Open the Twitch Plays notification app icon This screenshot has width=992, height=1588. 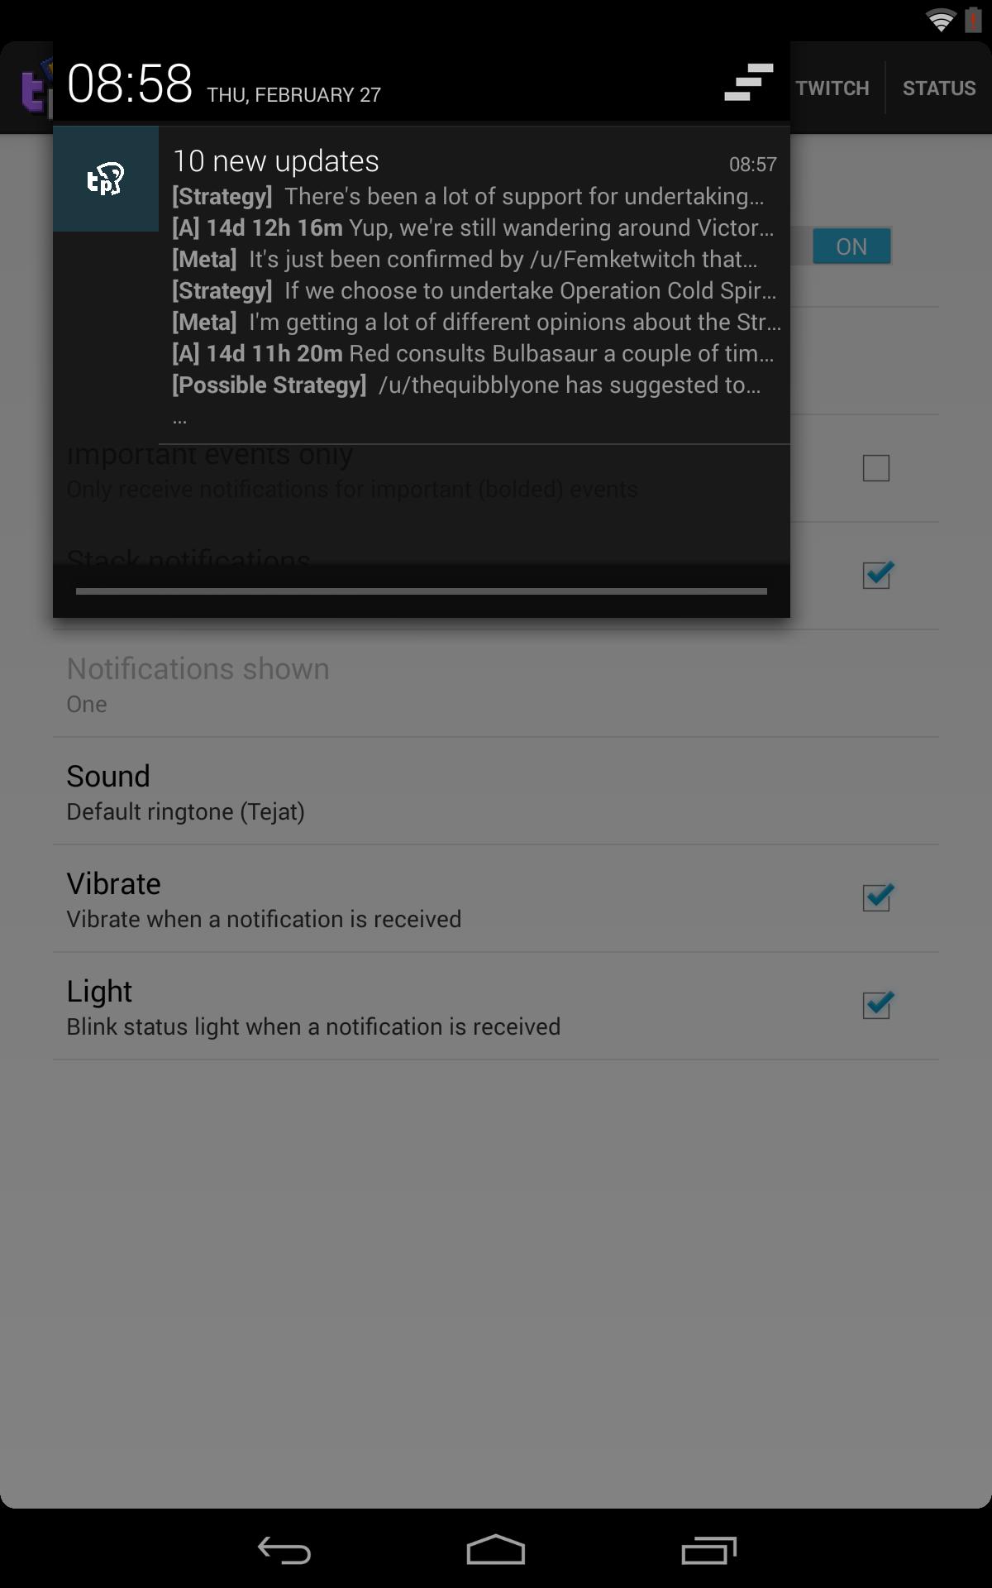pyautogui.click(x=106, y=179)
